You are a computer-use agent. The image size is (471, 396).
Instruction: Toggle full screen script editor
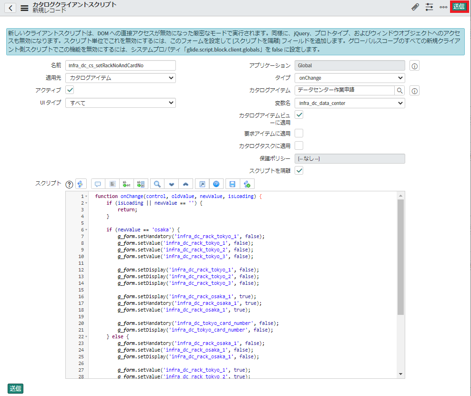[x=202, y=184]
